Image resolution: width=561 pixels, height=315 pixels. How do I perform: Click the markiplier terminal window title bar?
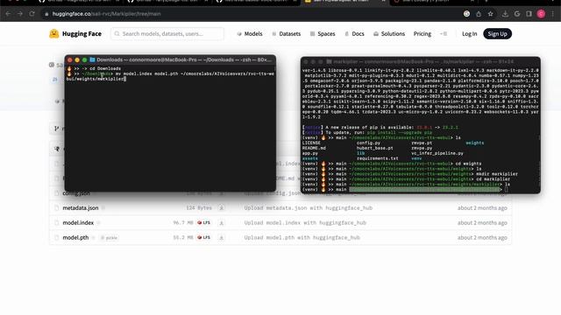[421, 61]
